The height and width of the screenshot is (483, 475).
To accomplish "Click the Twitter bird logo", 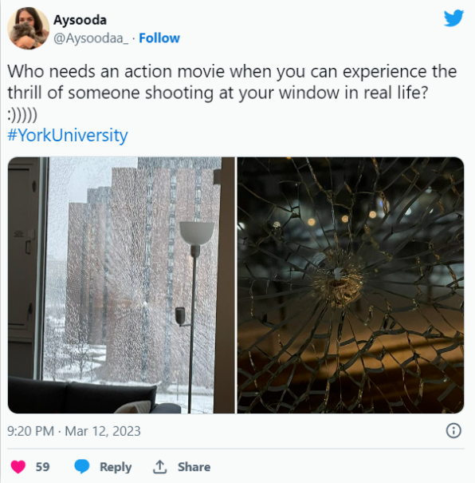I will [453, 18].
